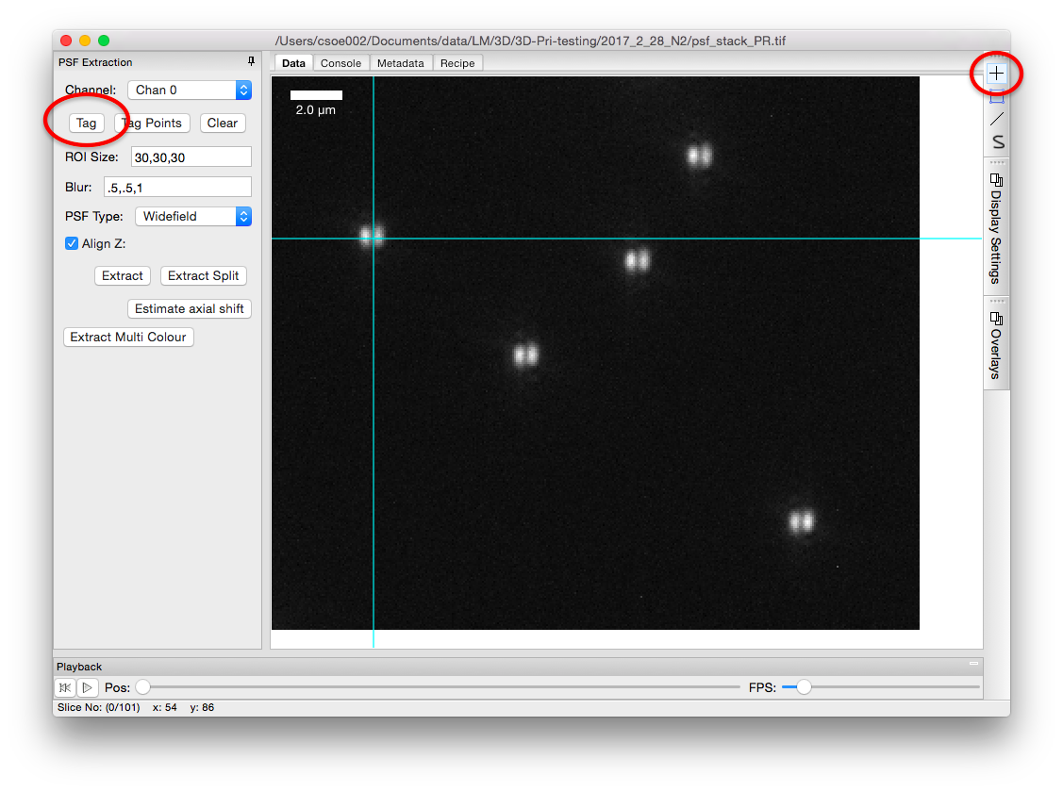
Task: Open the Display Settings side panel
Action: pyautogui.click(x=996, y=228)
